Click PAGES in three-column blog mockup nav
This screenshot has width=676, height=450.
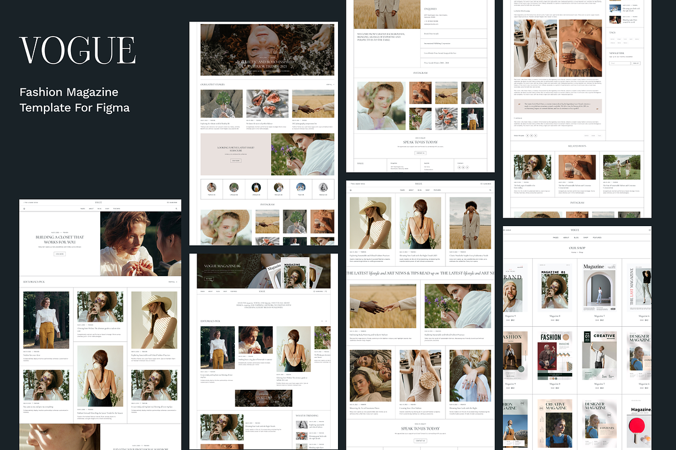(x=402, y=190)
